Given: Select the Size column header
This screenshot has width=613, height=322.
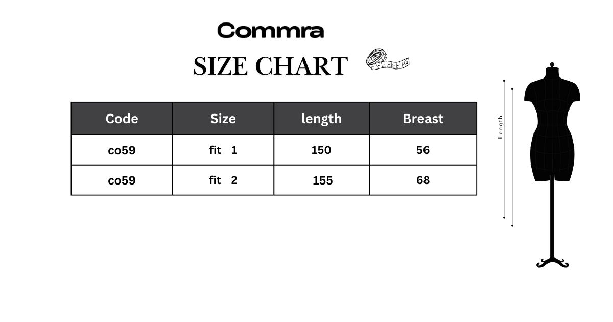Looking at the screenshot, I should pyautogui.click(x=223, y=119).
